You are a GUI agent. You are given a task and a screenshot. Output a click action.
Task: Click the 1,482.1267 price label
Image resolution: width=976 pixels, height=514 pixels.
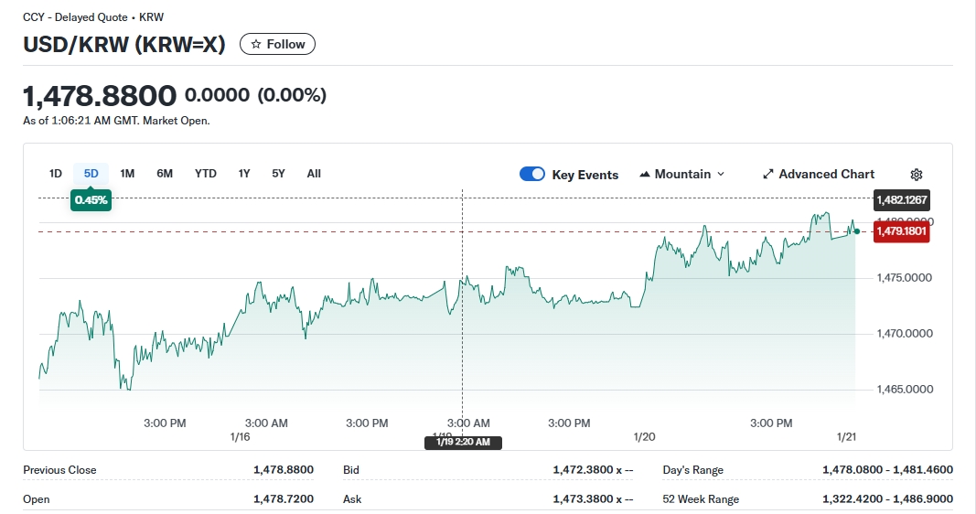pos(902,199)
